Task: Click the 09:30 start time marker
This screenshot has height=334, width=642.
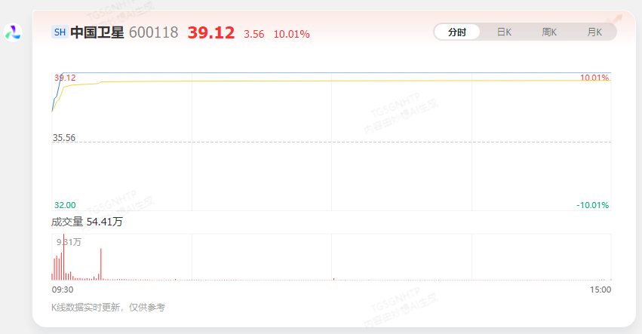Action: tap(63, 290)
